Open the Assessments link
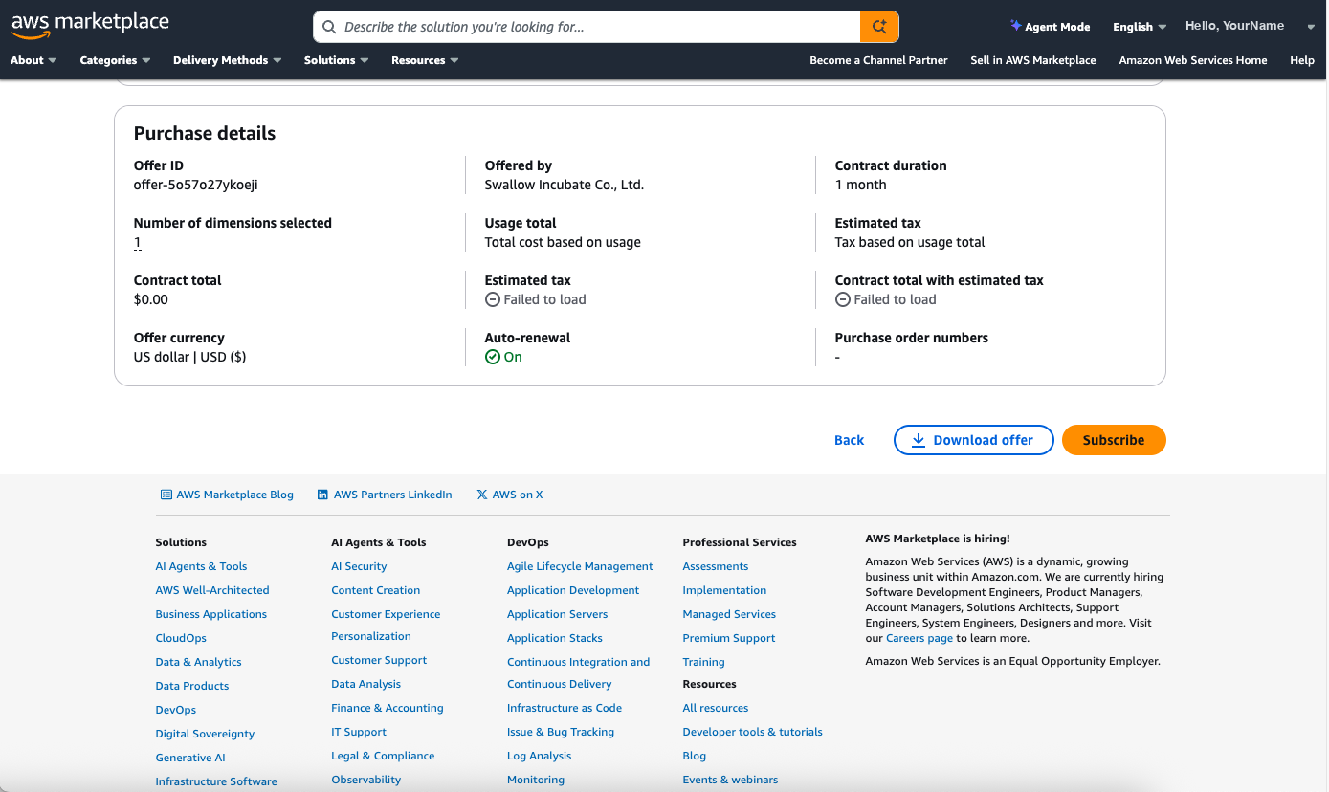 pyautogui.click(x=715, y=566)
